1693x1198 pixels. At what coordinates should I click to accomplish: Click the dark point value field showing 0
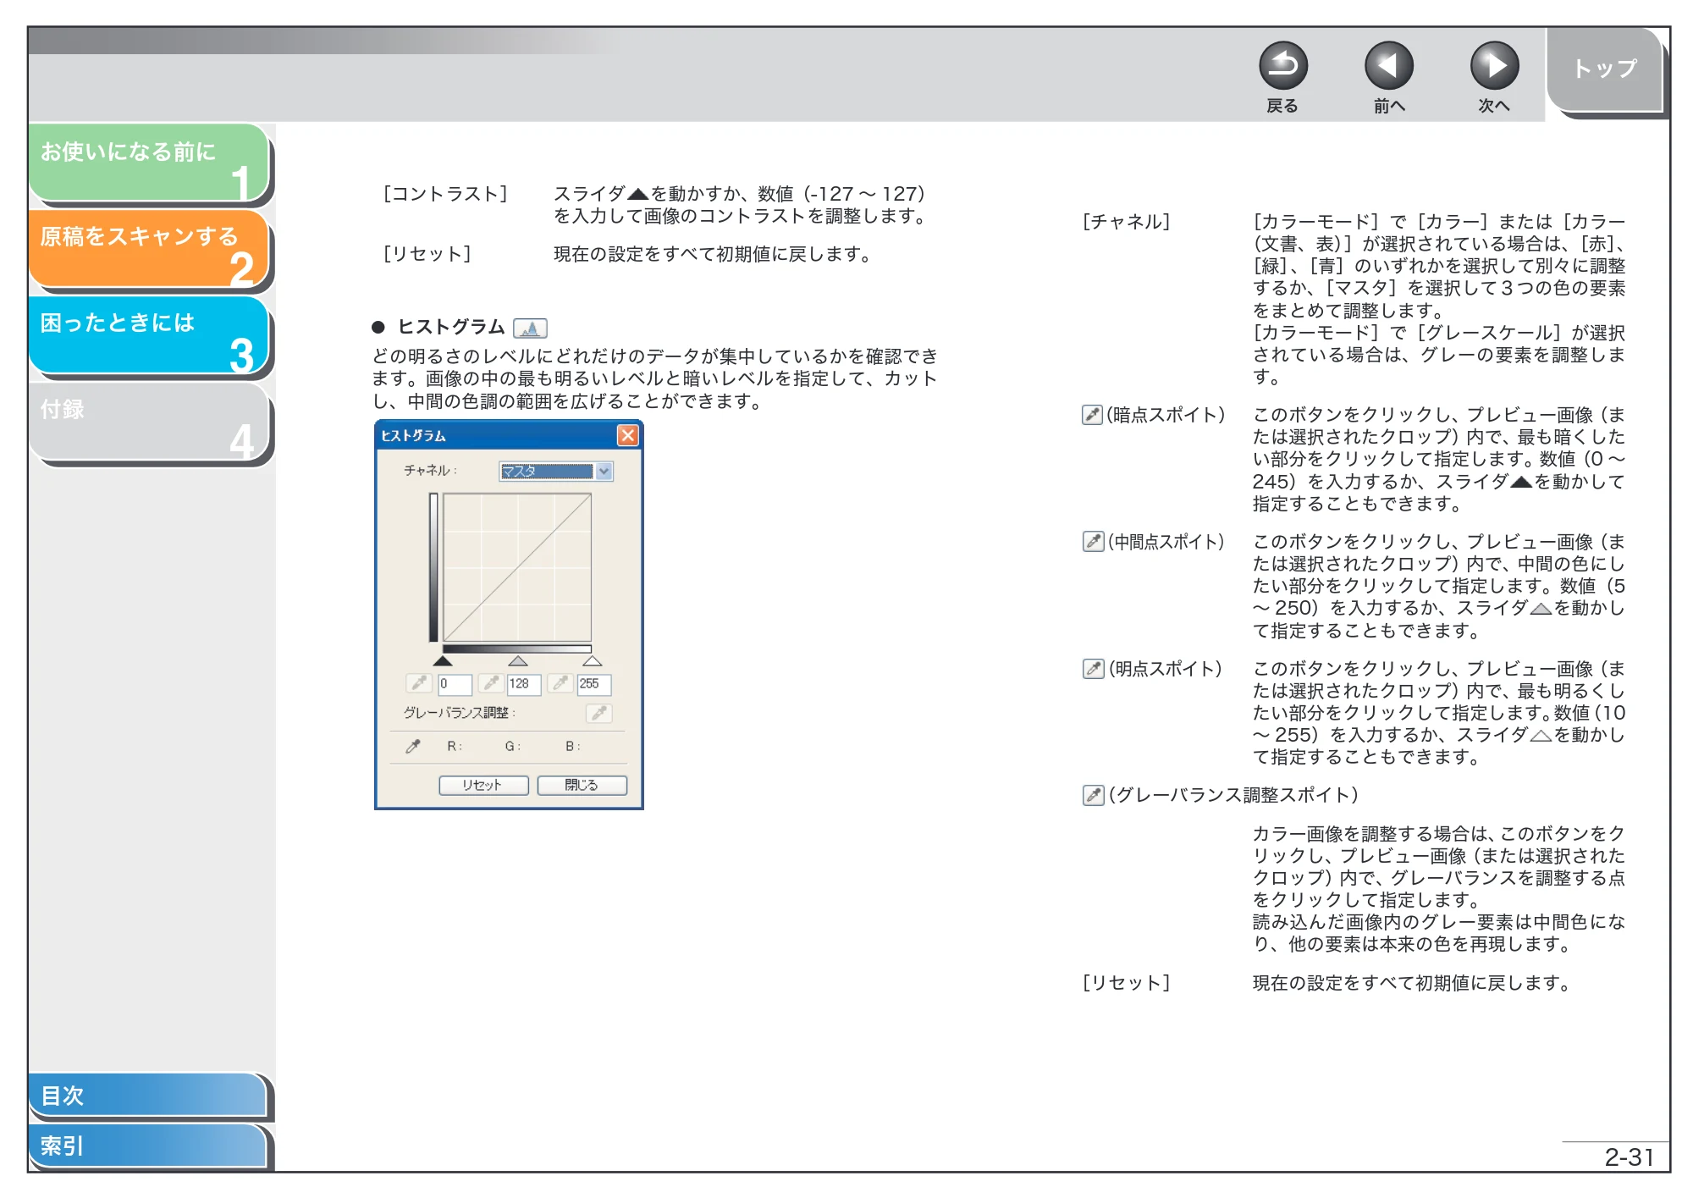(x=455, y=684)
